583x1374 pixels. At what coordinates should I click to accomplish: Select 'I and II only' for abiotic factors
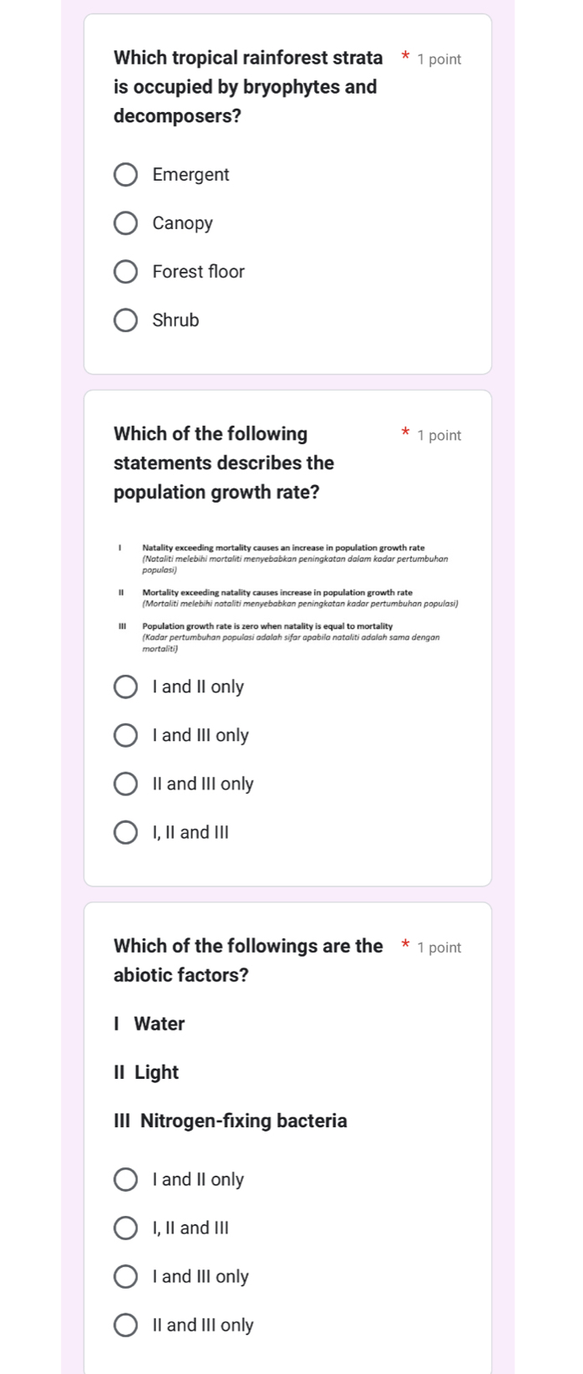[125, 1180]
